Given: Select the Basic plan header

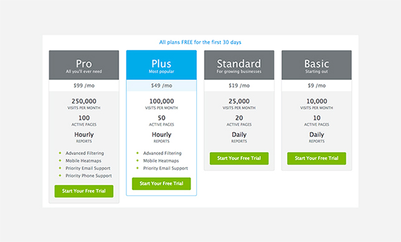Looking at the screenshot, I should tap(316, 65).
